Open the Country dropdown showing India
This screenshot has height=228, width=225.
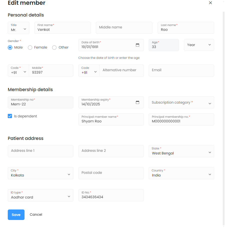[x=181, y=173]
